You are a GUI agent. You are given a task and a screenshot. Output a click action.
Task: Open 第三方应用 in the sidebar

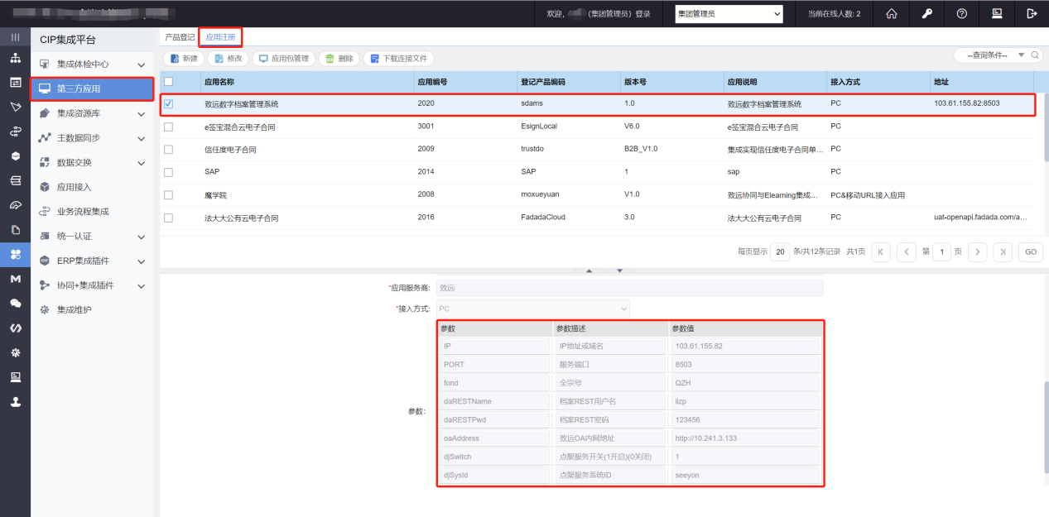point(93,89)
